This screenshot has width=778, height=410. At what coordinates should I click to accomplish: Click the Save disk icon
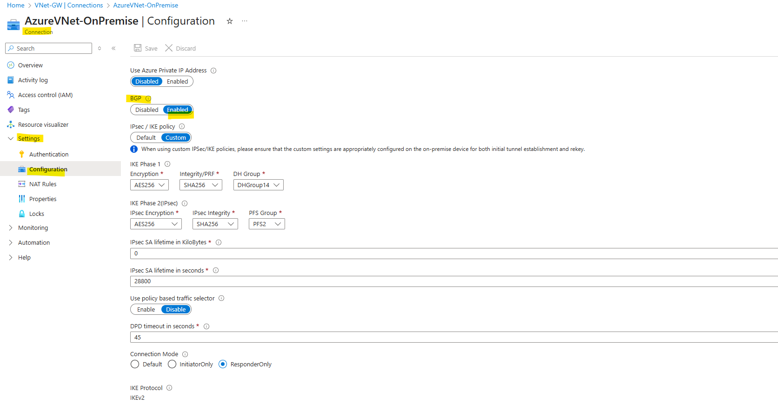pyautogui.click(x=138, y=48)
